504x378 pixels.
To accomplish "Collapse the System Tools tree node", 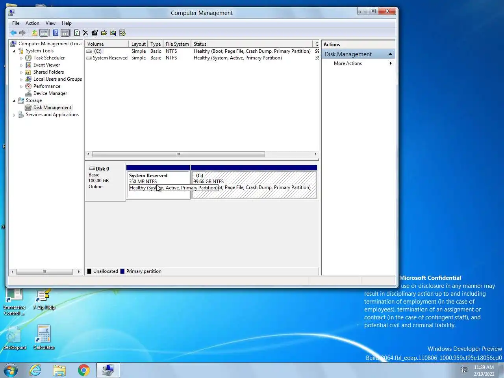I will pyautogui.click(x=14, y=51).
